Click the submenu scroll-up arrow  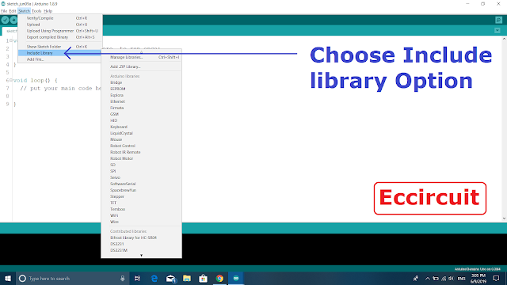(x=141, y=51)
